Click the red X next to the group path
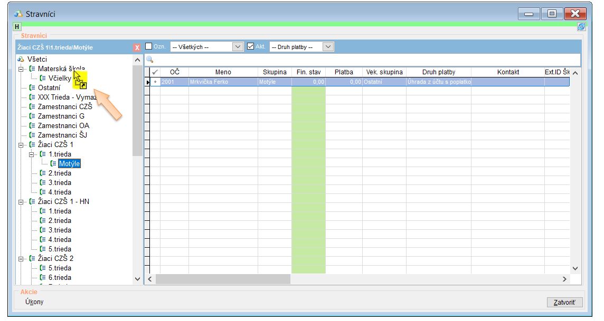Screen dimensions: 604x321 [x=137, y=47]
